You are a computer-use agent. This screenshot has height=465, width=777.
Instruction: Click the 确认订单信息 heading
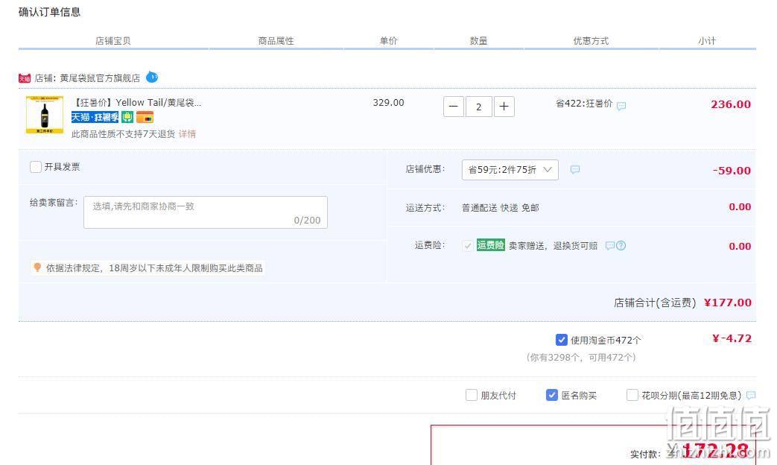coord(50,12)
